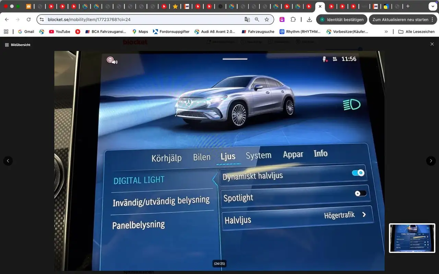
Task: Click the Identität bestätigen button
Action: pos(342,20)
